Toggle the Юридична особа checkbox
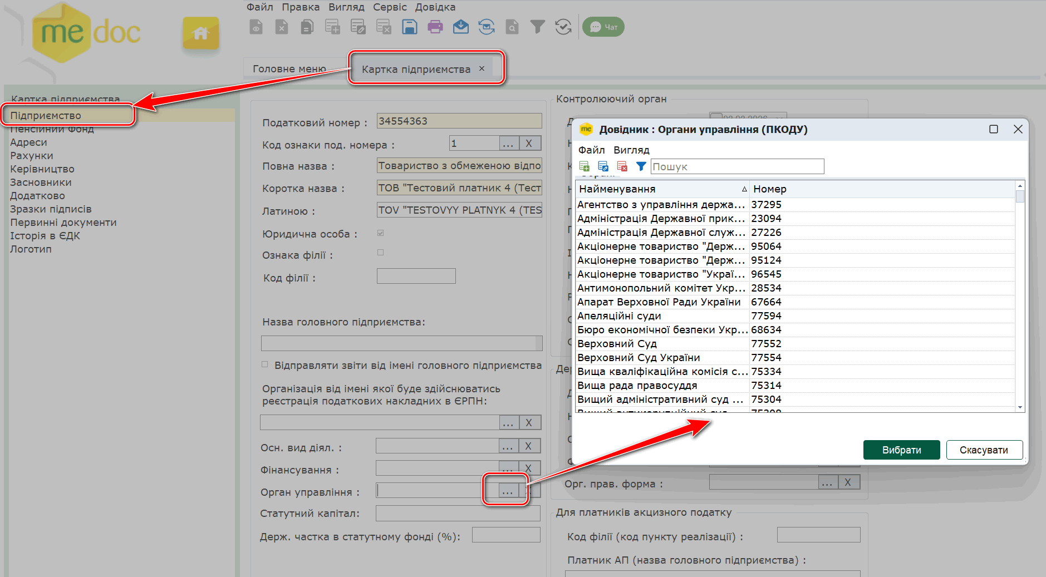Image resolution: width=1046 pixels, height=577 pixels. point(381,233)
